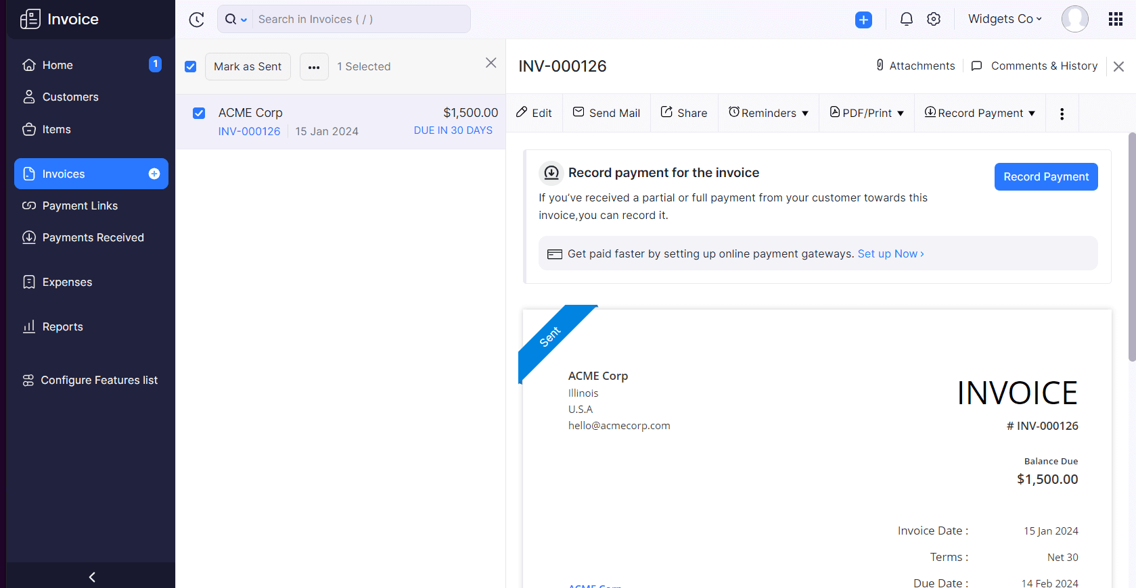The image size is (1136, 588).
Task: Open the settings gear icon
Action: (x=934, y=19)
